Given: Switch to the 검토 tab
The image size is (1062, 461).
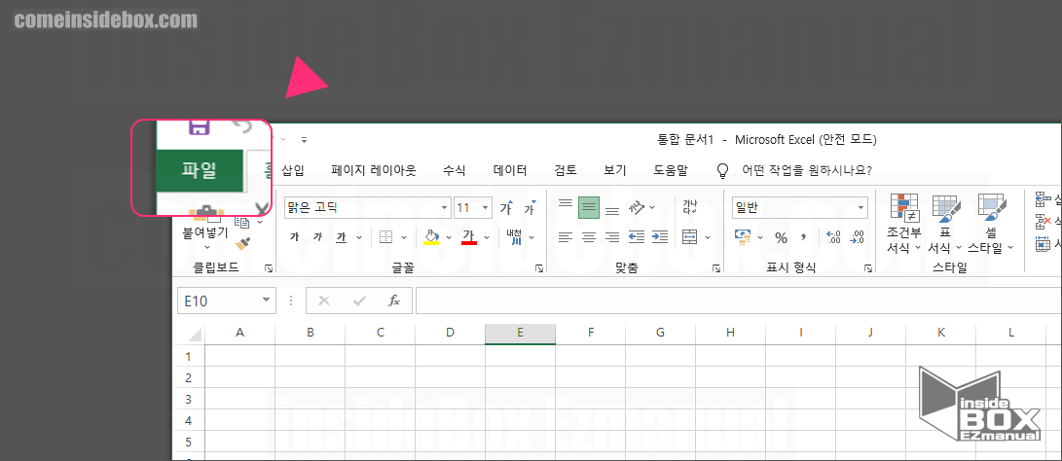Looking at the screenshot, I should 566,170.
